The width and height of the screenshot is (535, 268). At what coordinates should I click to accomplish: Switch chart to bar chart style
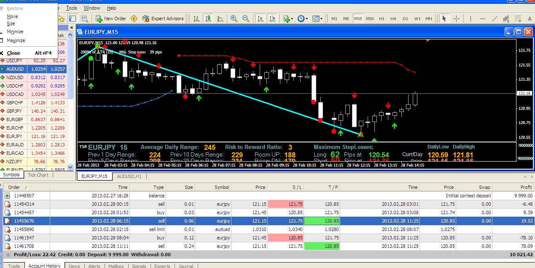197,19
